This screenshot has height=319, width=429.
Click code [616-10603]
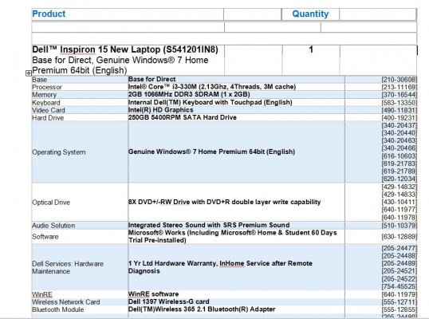(x=399, y=156)
